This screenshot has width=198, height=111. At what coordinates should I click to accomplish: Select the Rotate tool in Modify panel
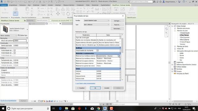coord(68,14)
